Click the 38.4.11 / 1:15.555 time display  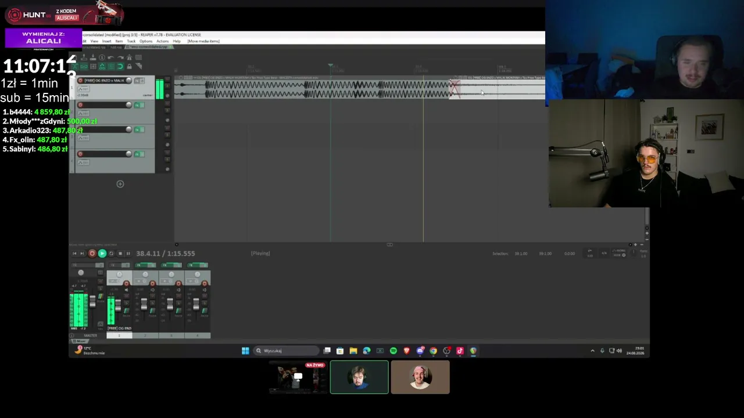click(x=166, y=254)
